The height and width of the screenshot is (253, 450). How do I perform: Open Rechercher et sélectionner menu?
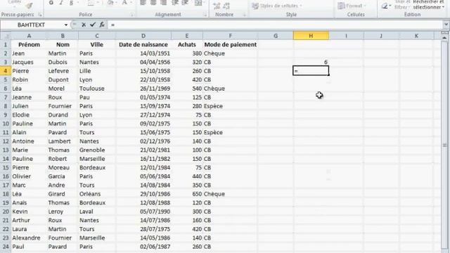pyautogui.click(x=428, y=4)
